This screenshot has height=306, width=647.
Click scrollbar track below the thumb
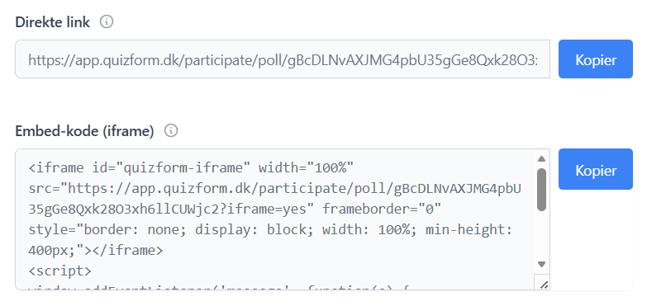(542, 235)
